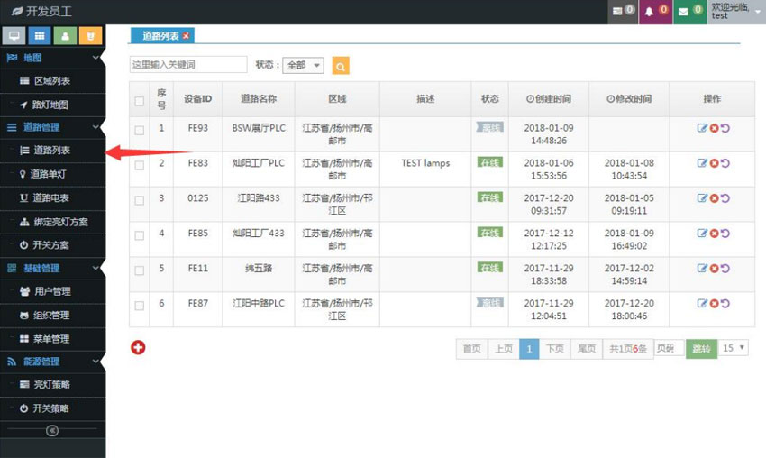This screenshot has width=766, height=458.
Task: Click the keyword search input field
Action: 187,65
